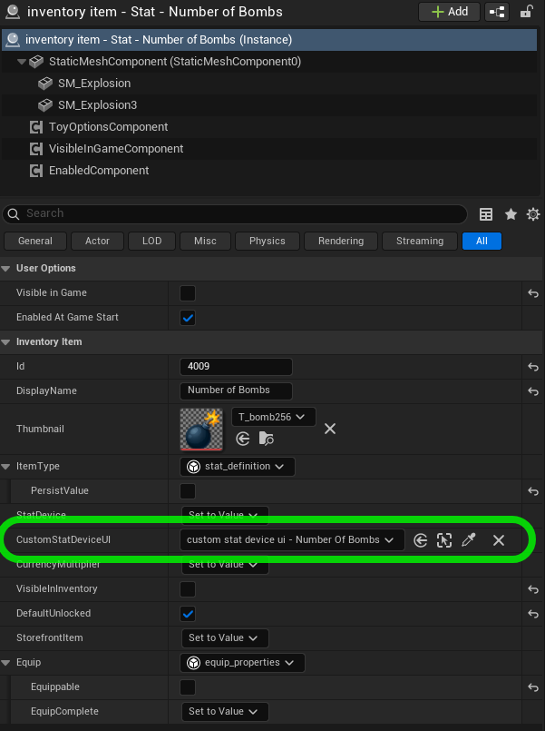Open the property matrix table view icon
The width and height of the screenshot is (545, 731).
pyautogui.click(x=486, y=214)
